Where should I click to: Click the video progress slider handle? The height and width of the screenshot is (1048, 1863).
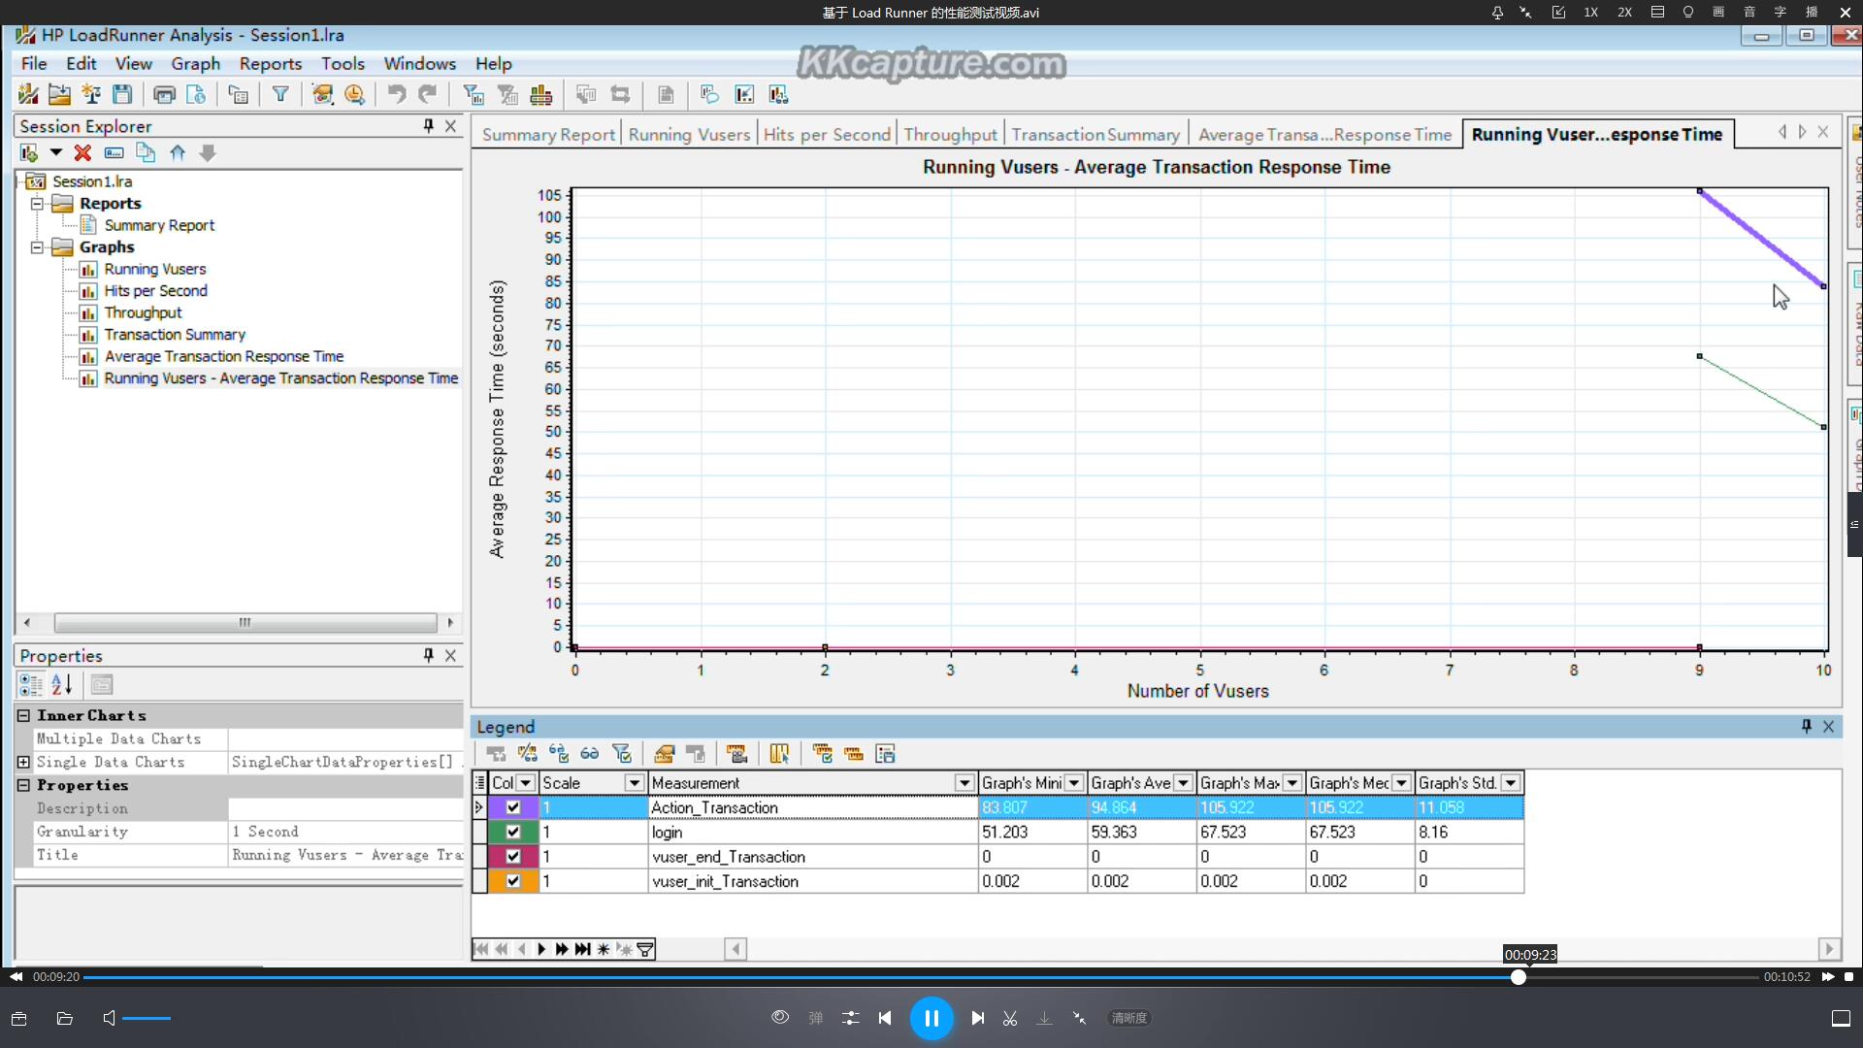point(1519,977)
